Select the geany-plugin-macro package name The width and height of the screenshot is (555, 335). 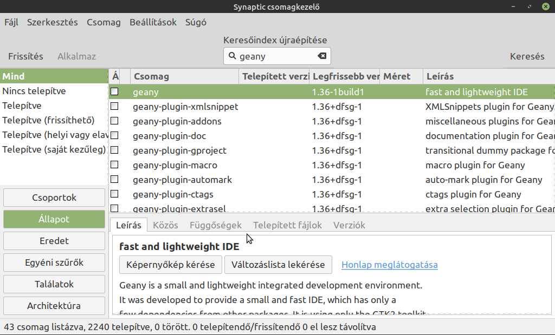pyautogui.click(x=175, y=165)
